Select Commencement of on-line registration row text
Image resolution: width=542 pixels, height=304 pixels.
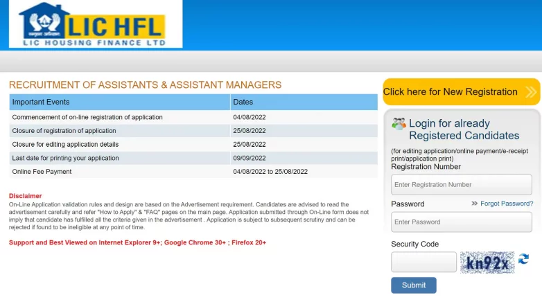pos(87,117)
